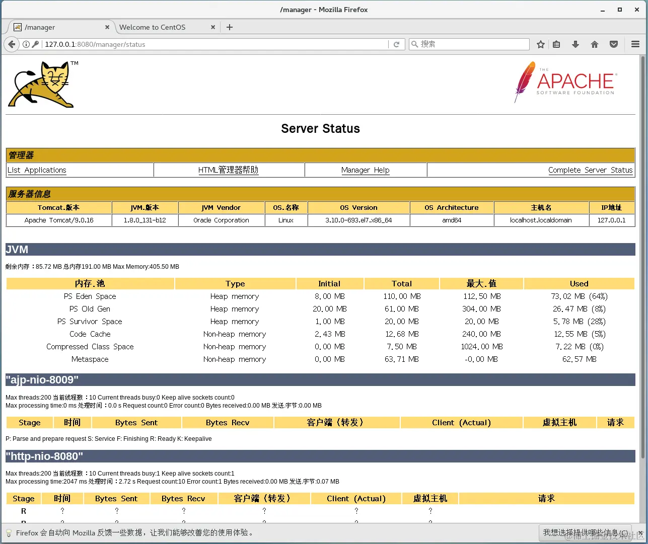Click the 1024.00 MB maximum value

pyautogui.click(x=482, y=347)
